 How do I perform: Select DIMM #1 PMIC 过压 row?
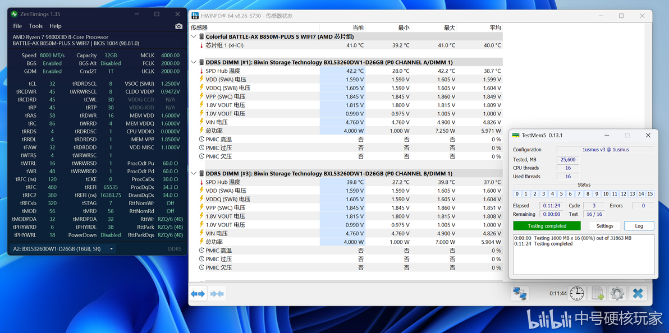[x=346, y=147]
